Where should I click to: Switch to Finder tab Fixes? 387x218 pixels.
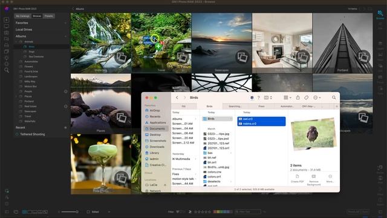[262, 107]
